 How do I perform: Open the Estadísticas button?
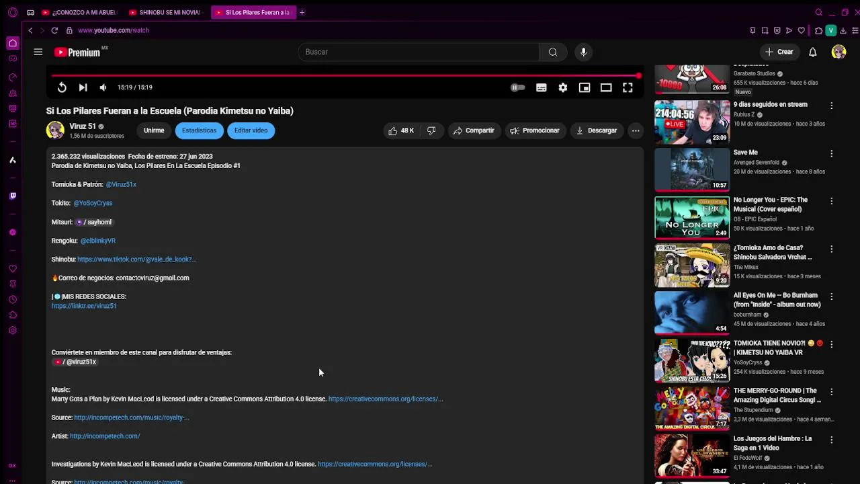click(199, 130)
